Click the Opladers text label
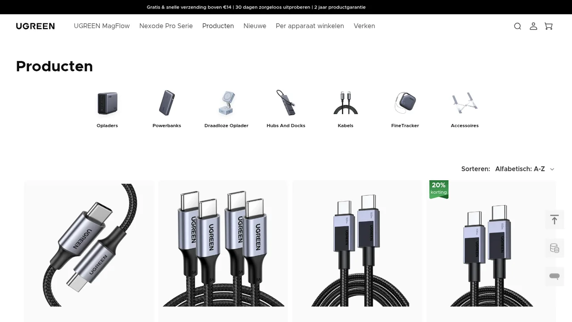Screen dimensions: 572x322 (x=107, y=126)
